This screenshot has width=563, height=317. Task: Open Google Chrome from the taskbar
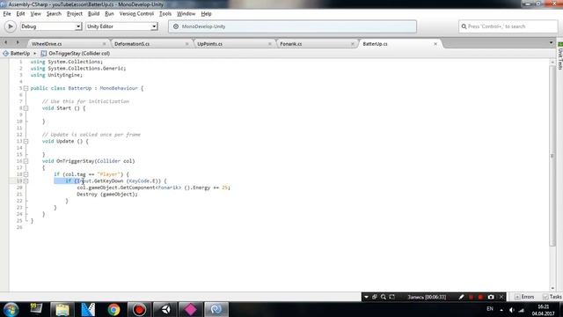click(x=113, y=309)
